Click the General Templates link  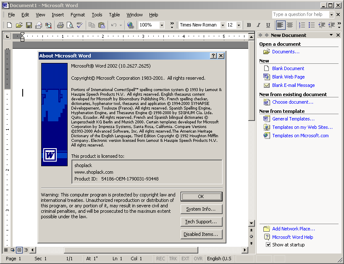[x=293, y=119]
